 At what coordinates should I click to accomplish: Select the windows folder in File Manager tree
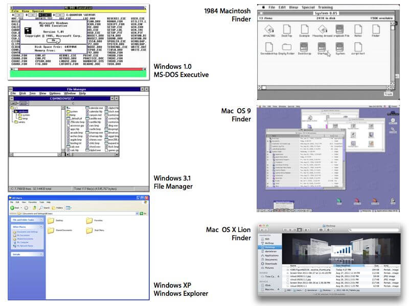click(x=21, y=111)
